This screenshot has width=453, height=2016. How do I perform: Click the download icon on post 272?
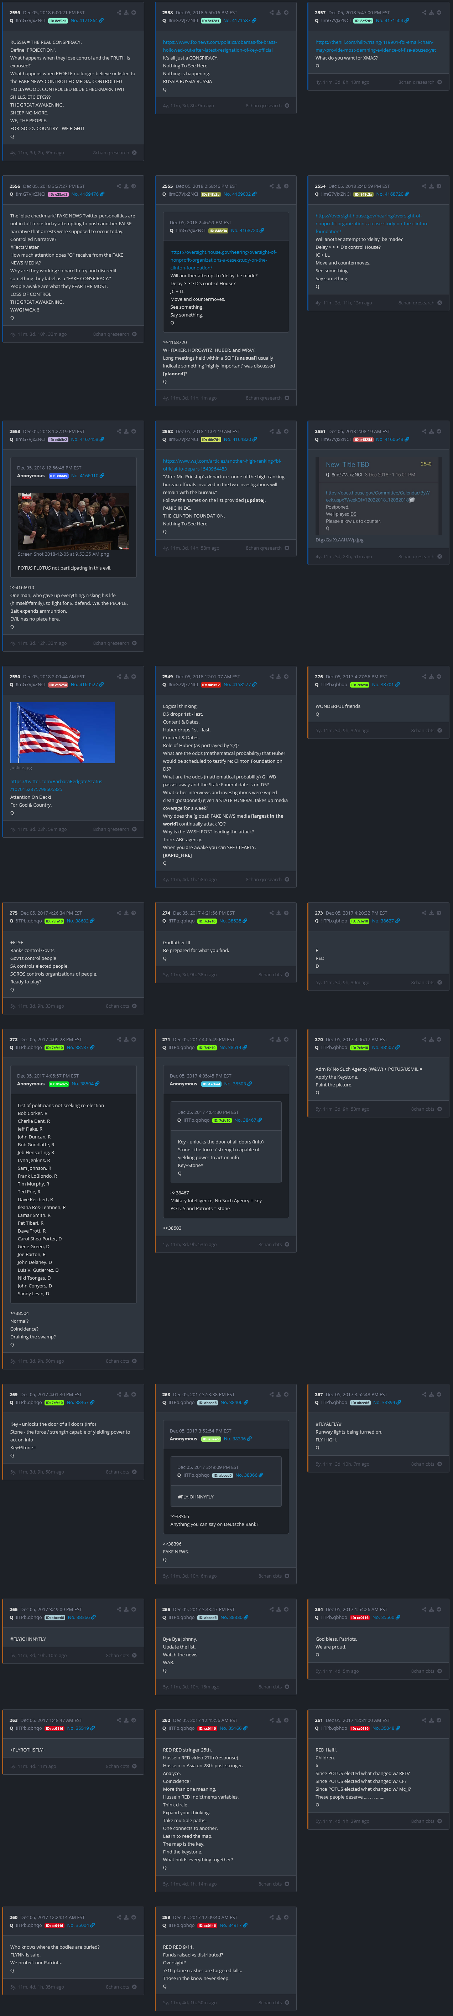click(x=126, y=1039)
